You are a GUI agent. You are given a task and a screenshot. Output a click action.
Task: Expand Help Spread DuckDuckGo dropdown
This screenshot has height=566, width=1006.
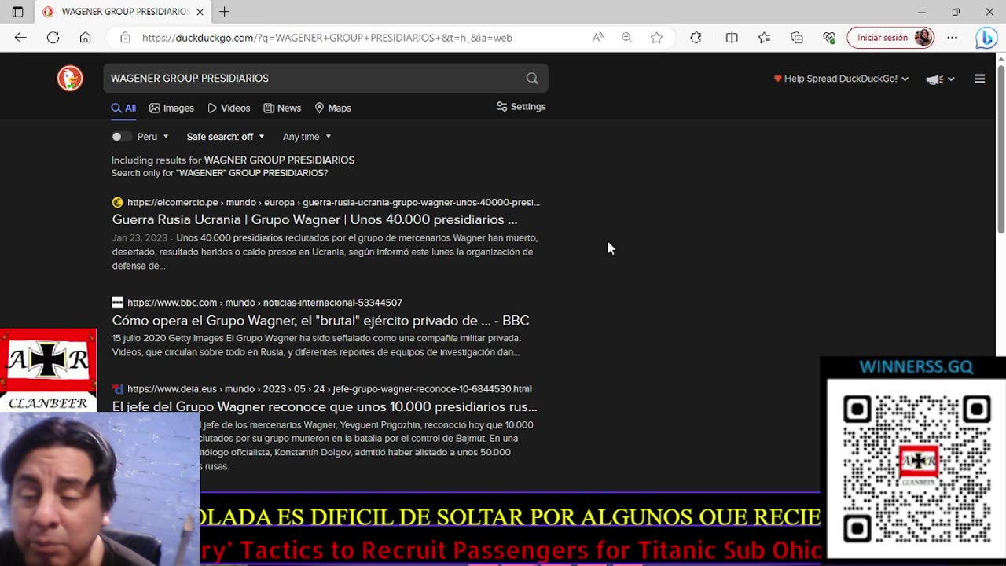(x=841, y=79)
